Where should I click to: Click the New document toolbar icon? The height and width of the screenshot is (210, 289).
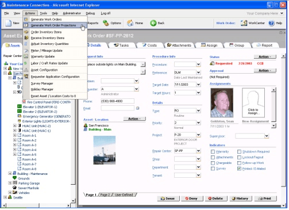click(x=8, y=23)
